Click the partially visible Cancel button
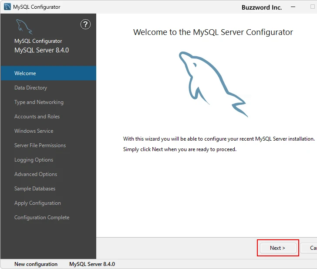Screen dimensions: 317x269 coord(309,248)
